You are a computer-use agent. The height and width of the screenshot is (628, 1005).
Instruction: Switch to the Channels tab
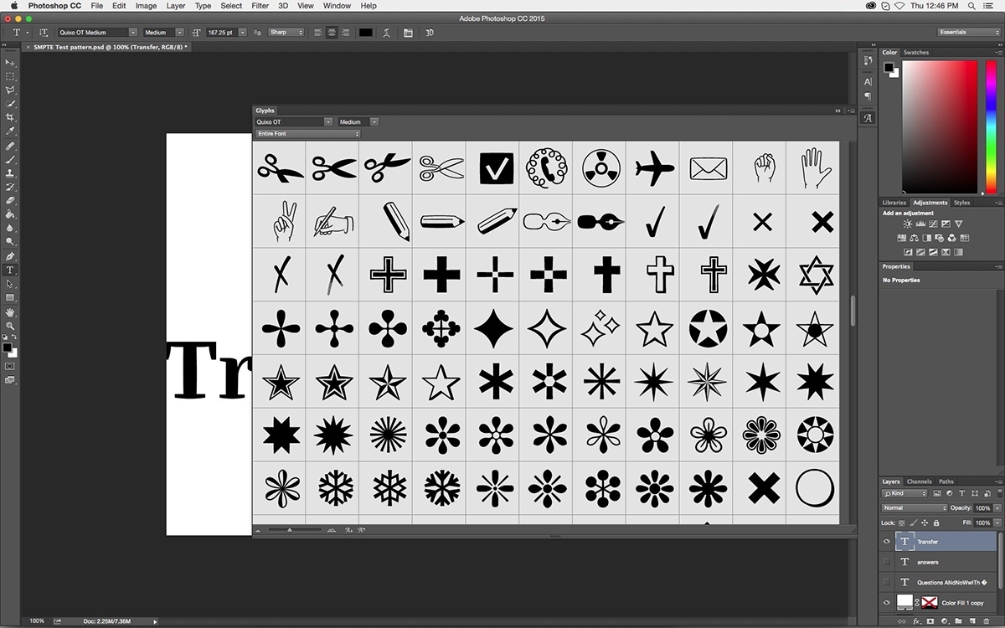[919, 481]
